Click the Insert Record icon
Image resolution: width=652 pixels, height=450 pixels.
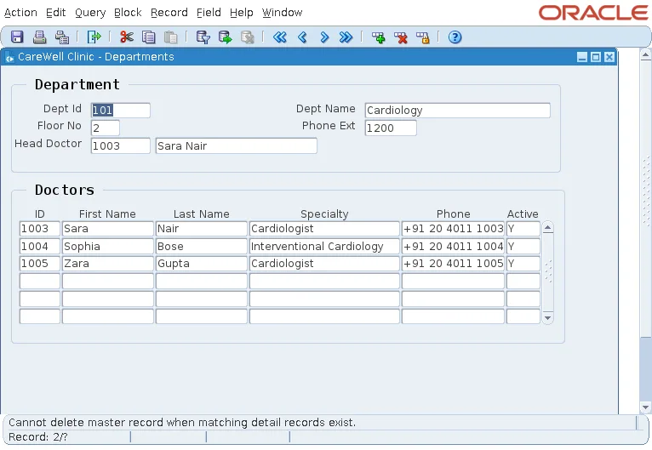[379, 37]
